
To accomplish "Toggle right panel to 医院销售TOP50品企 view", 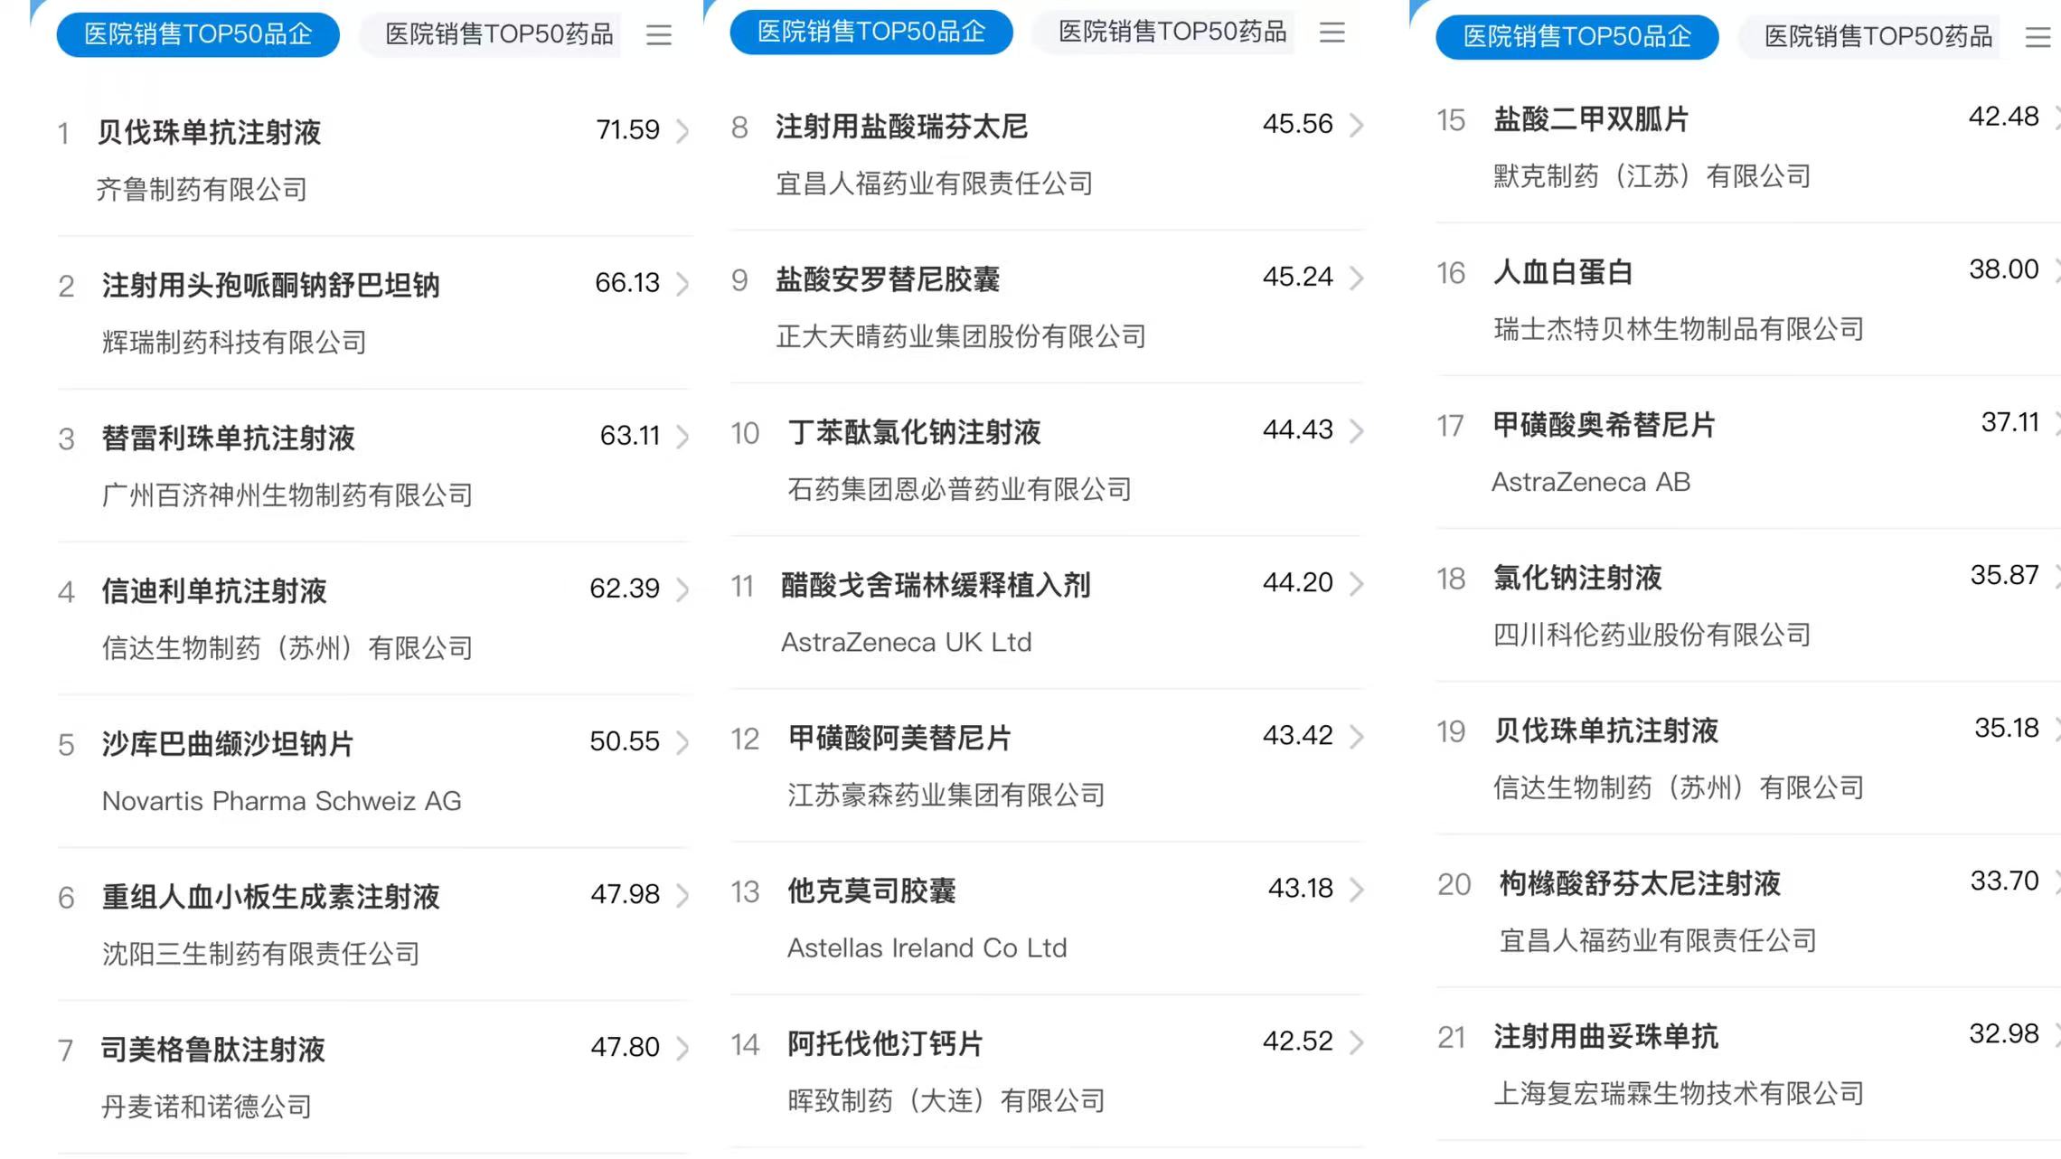I will tap(1576, 38).
